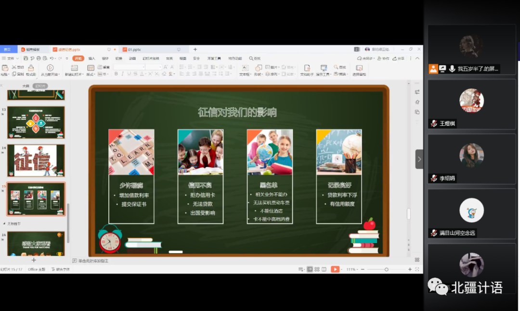Open the Document Assistant (文档助手) icon
Screen dimensions: 520x311
[x=307, y=68]
